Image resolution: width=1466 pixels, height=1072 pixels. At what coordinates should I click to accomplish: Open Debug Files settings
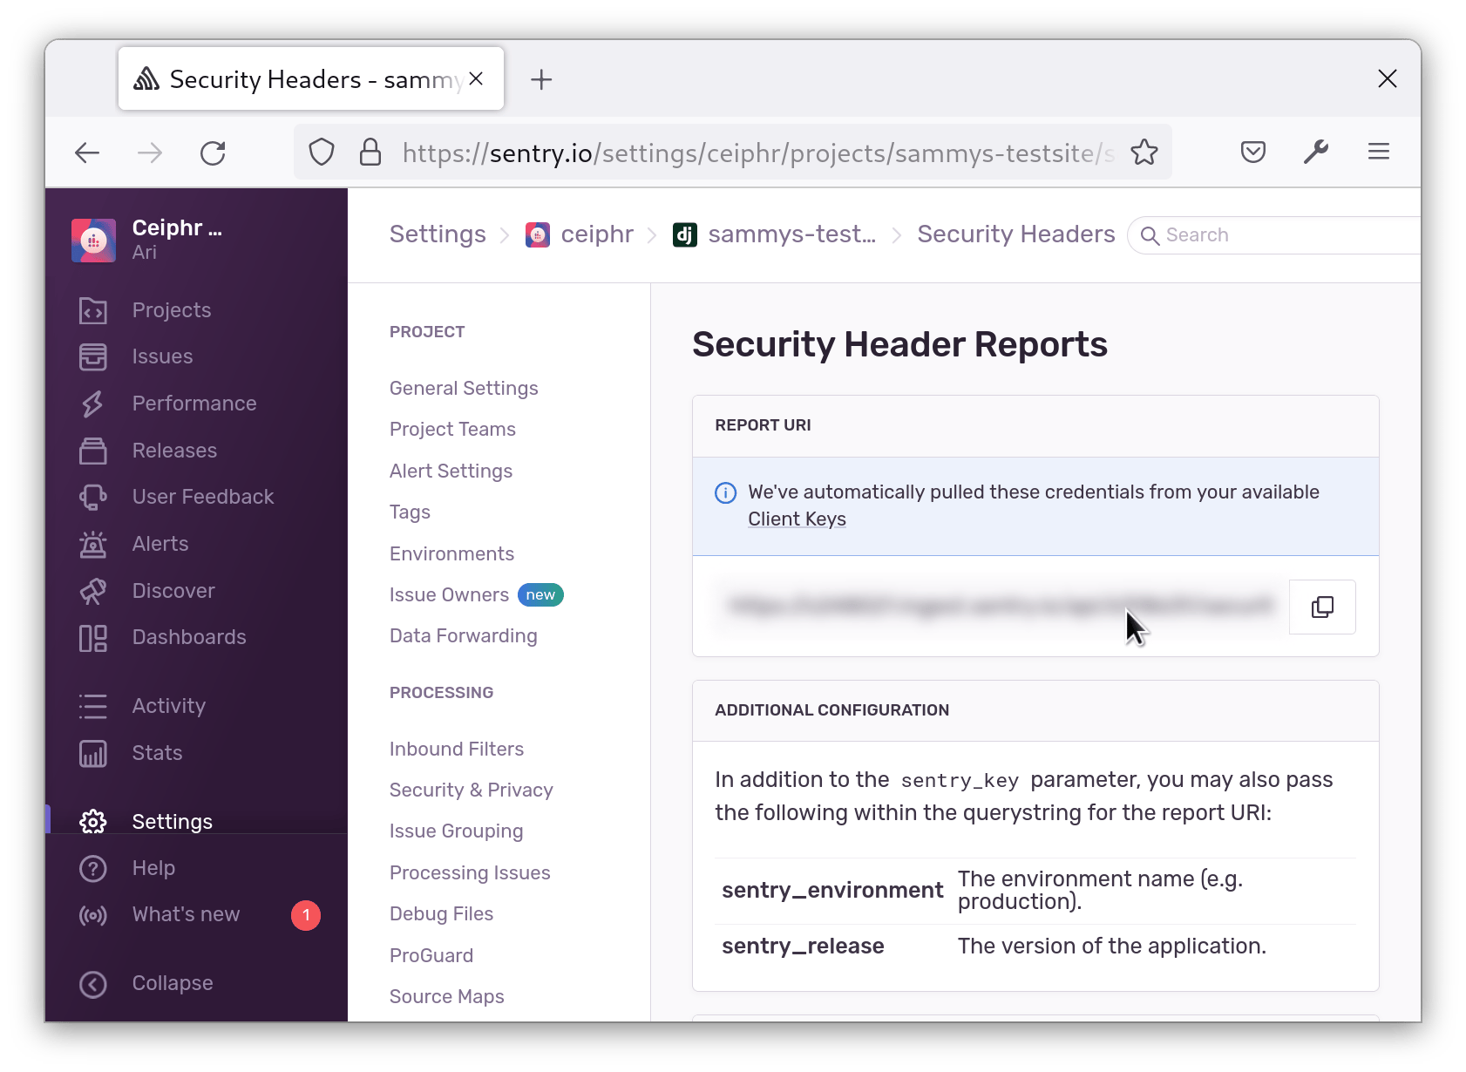pyautogui.click(x=441, y=914)
